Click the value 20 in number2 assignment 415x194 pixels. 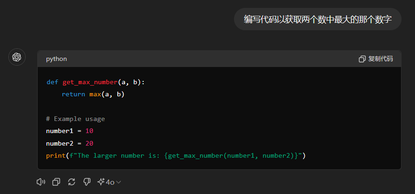pyautogui.click(x=89, y=143)
